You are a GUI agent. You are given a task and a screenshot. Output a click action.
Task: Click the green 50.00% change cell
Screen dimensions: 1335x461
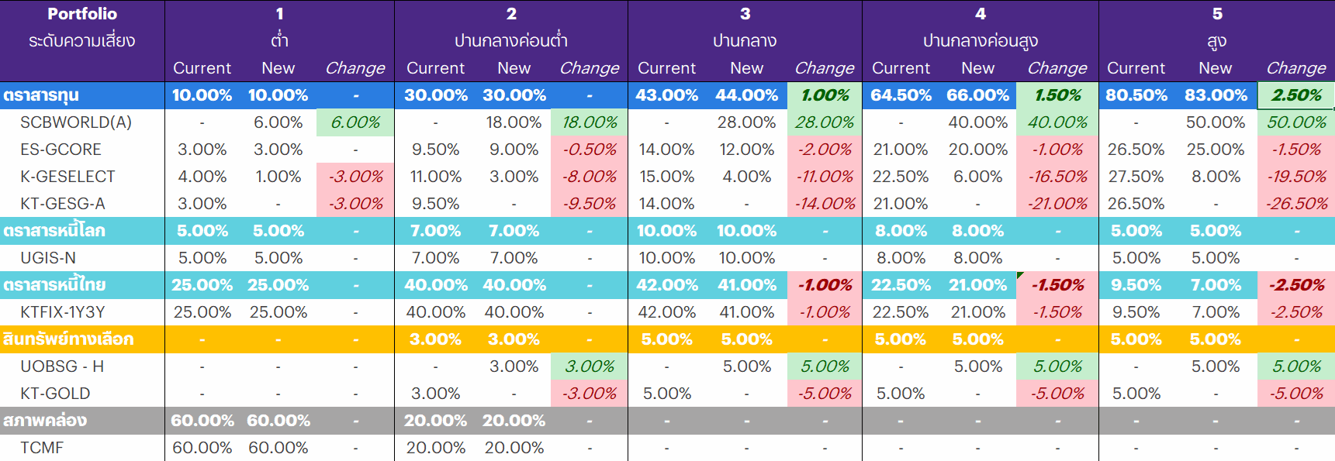click(x=1296, y=122)
